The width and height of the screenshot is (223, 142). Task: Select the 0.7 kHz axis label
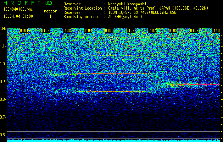(x=3, y=117)
